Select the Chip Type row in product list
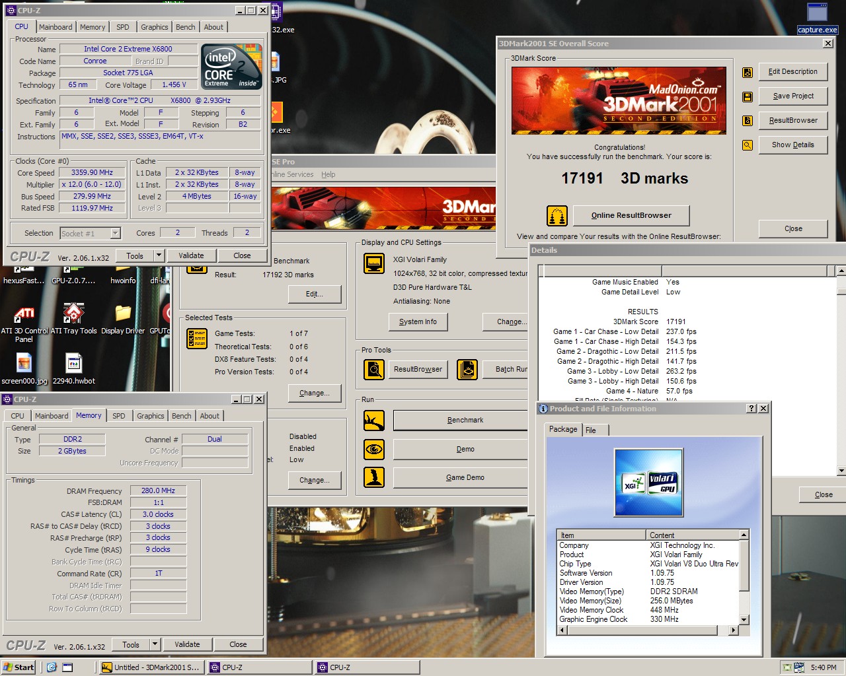The image size is (846, 676). pos(648,564)
